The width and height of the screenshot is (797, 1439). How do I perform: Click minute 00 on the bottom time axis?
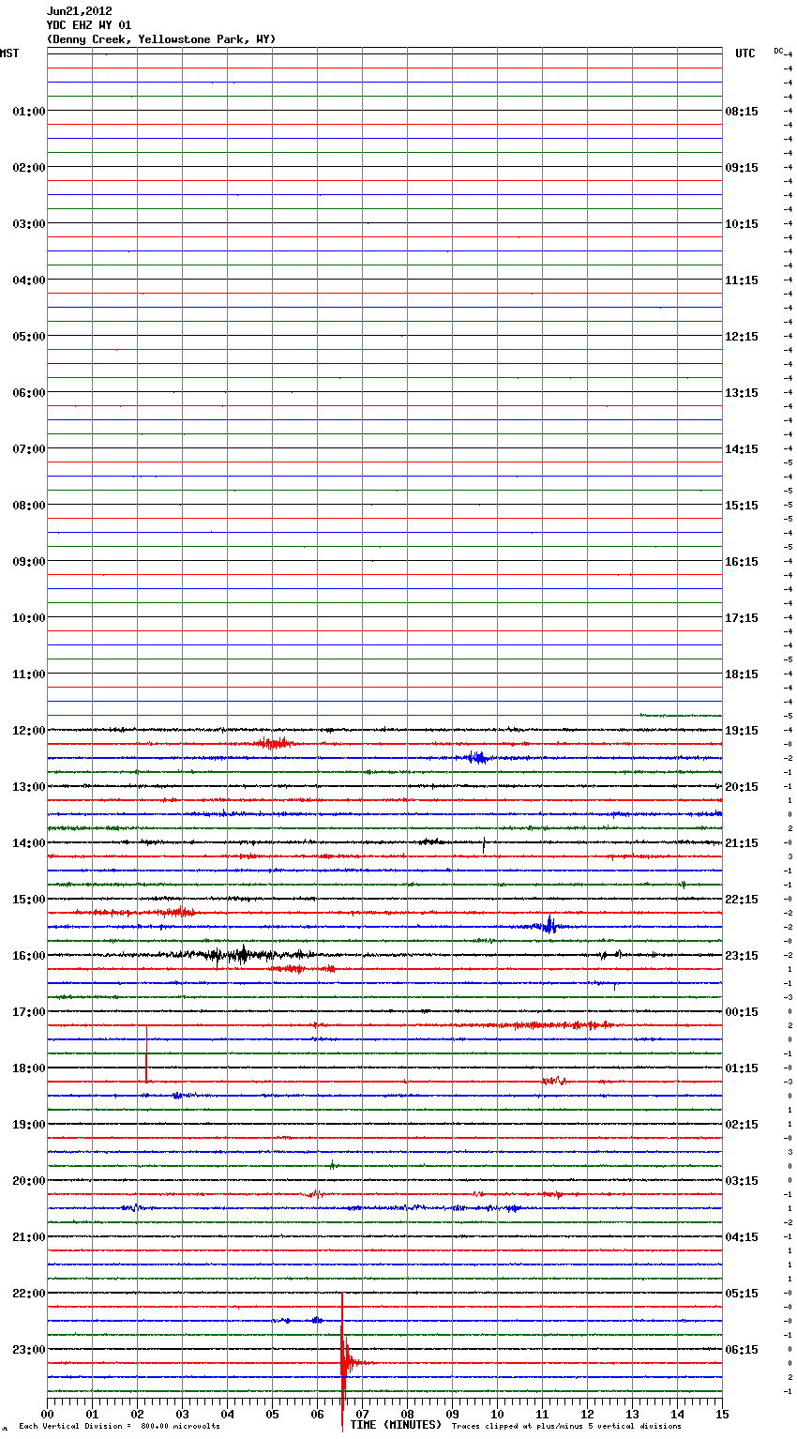click(x=47, y=1414)
